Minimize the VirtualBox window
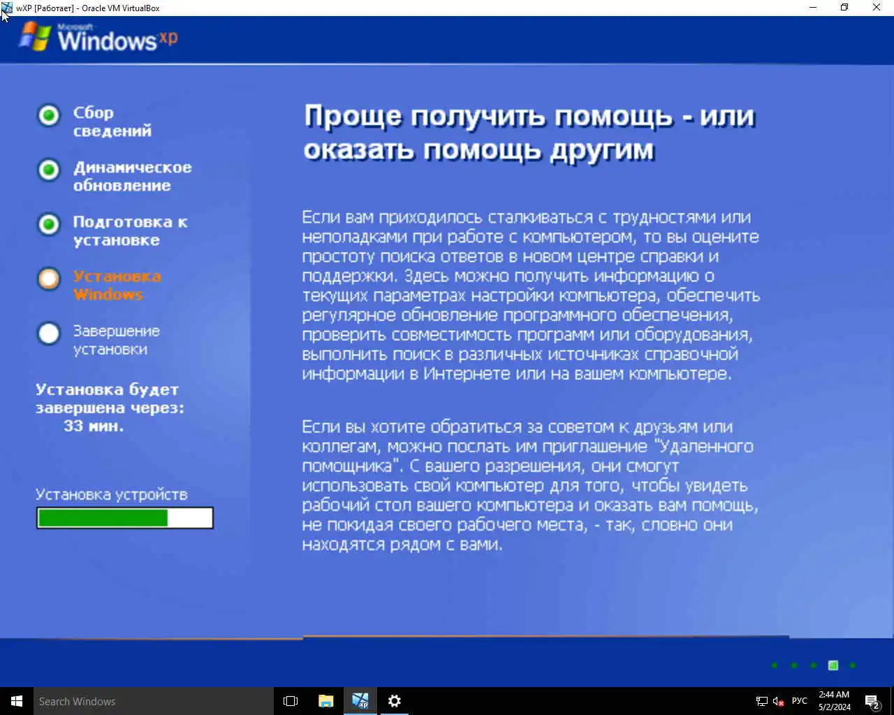Screen dimensions: 894x715 [x=812, y=8]
